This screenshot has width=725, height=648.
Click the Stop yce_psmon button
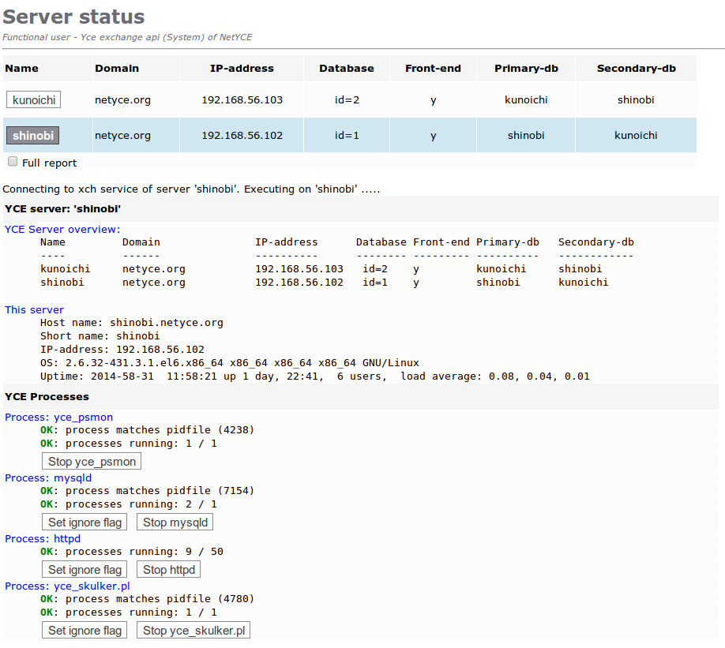pyautogui.click(x=91, y=461)
